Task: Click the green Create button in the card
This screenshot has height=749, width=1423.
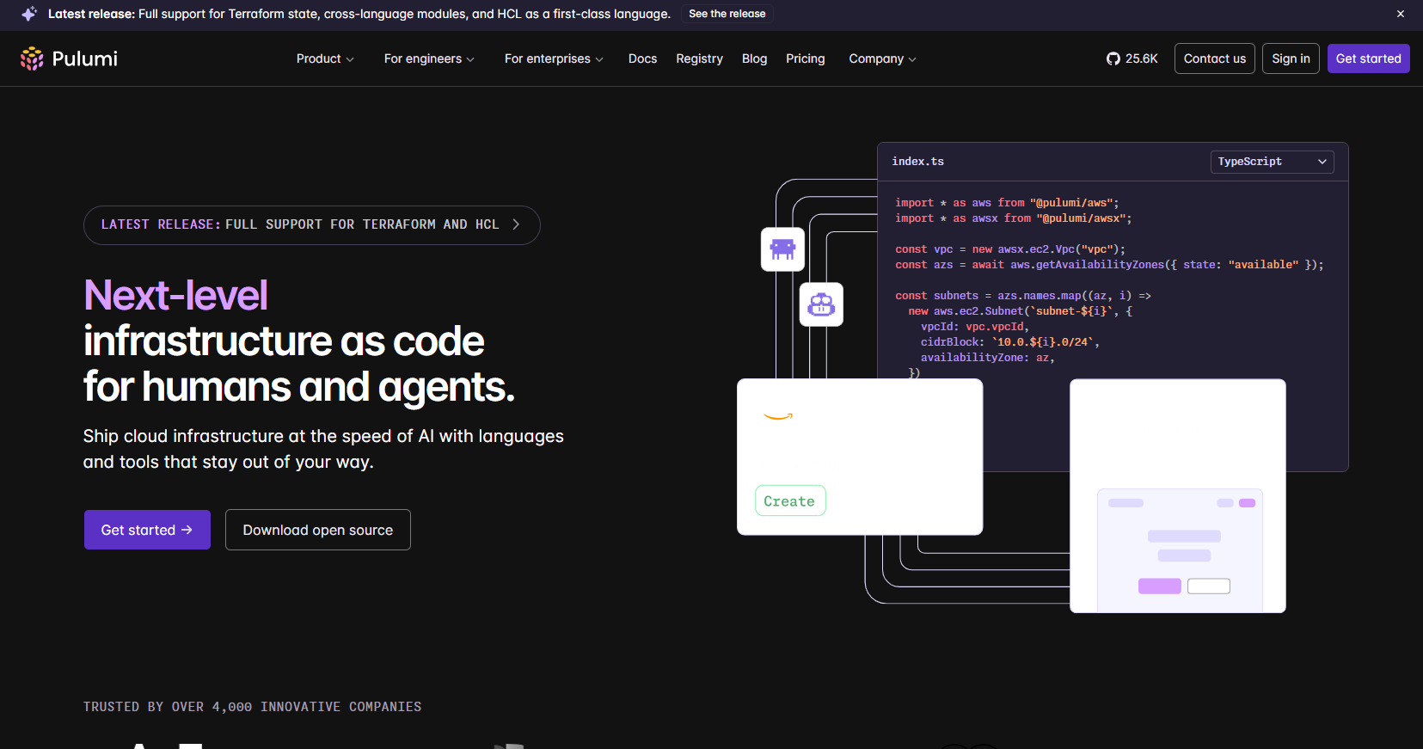Action: point(790,500)
